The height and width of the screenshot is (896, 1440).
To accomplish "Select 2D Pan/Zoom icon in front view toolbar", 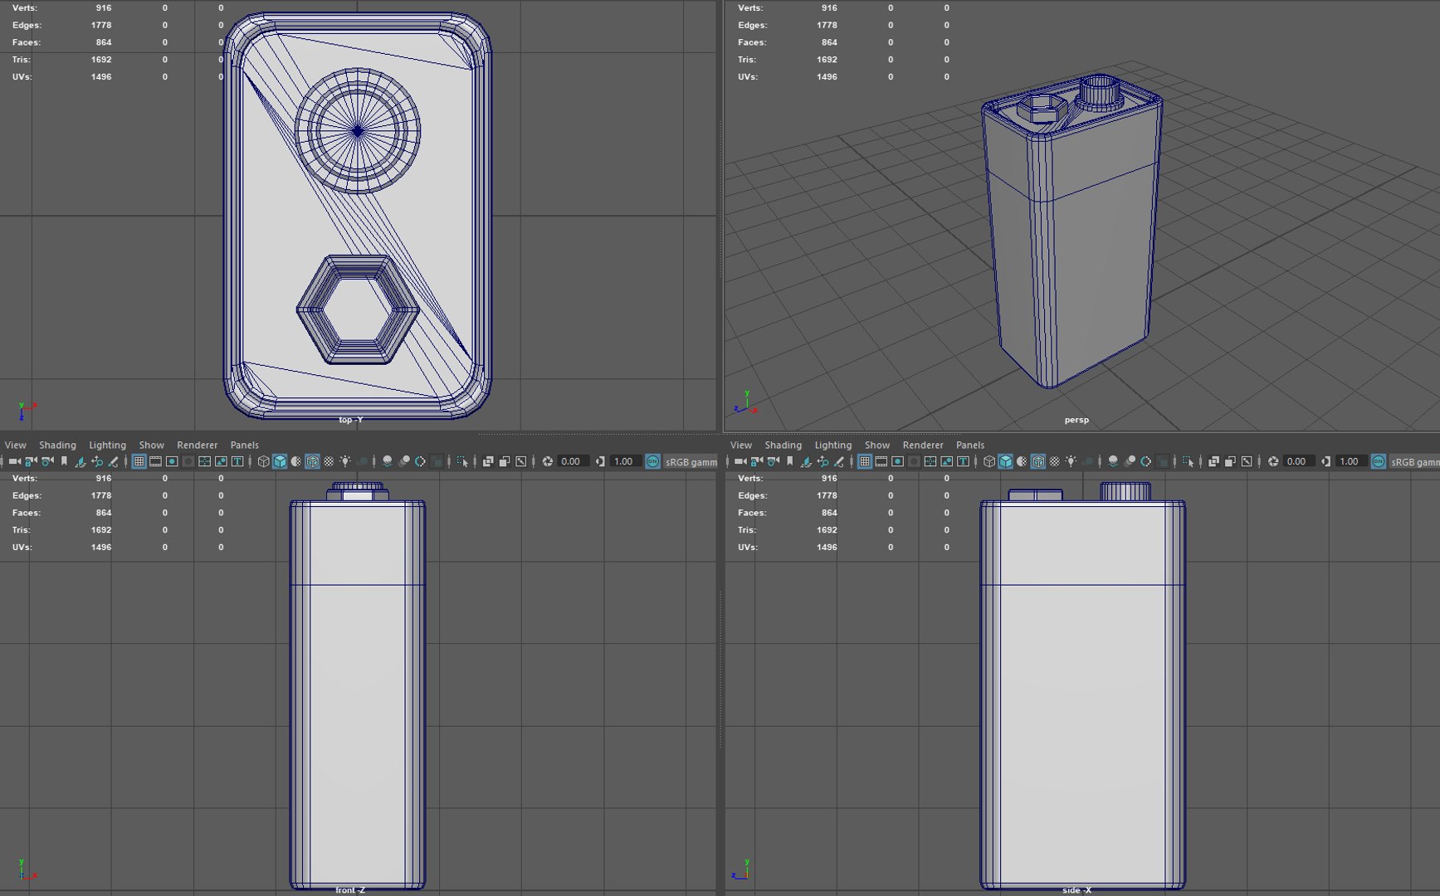I will pyautogui.click(x=97, y=461).
